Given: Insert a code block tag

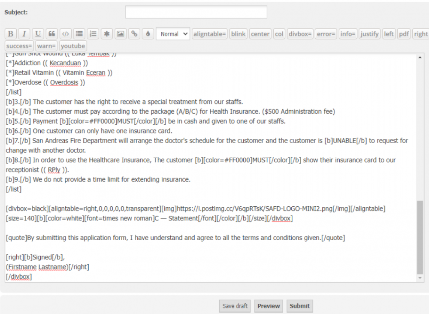Looking at the screenshot, I should tap(65, 34).
